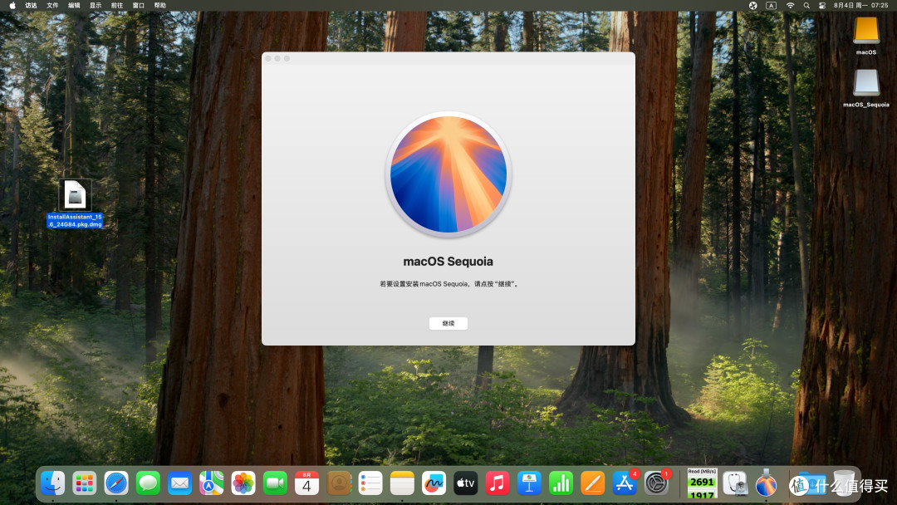This screenshot has height=505, width=897.
Task: Click the date and time in the menu bar
Action: pyautogui.click(x=861, y=5)
